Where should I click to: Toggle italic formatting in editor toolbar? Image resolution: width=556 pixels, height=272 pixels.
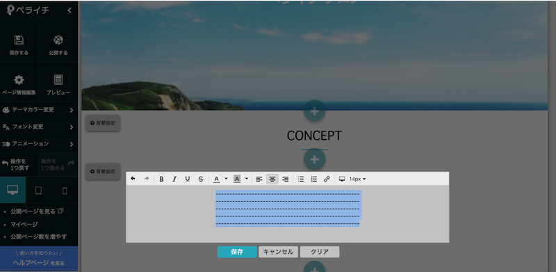click(174, 179)
